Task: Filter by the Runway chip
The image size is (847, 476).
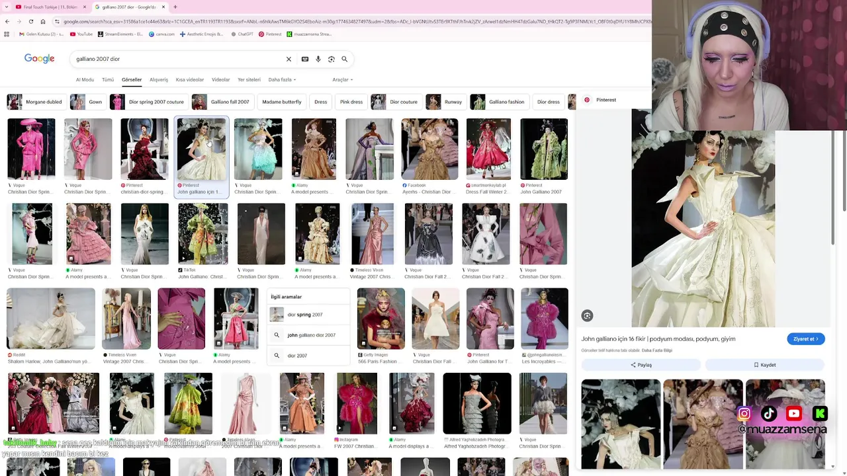Action: (x=445, y=102)
